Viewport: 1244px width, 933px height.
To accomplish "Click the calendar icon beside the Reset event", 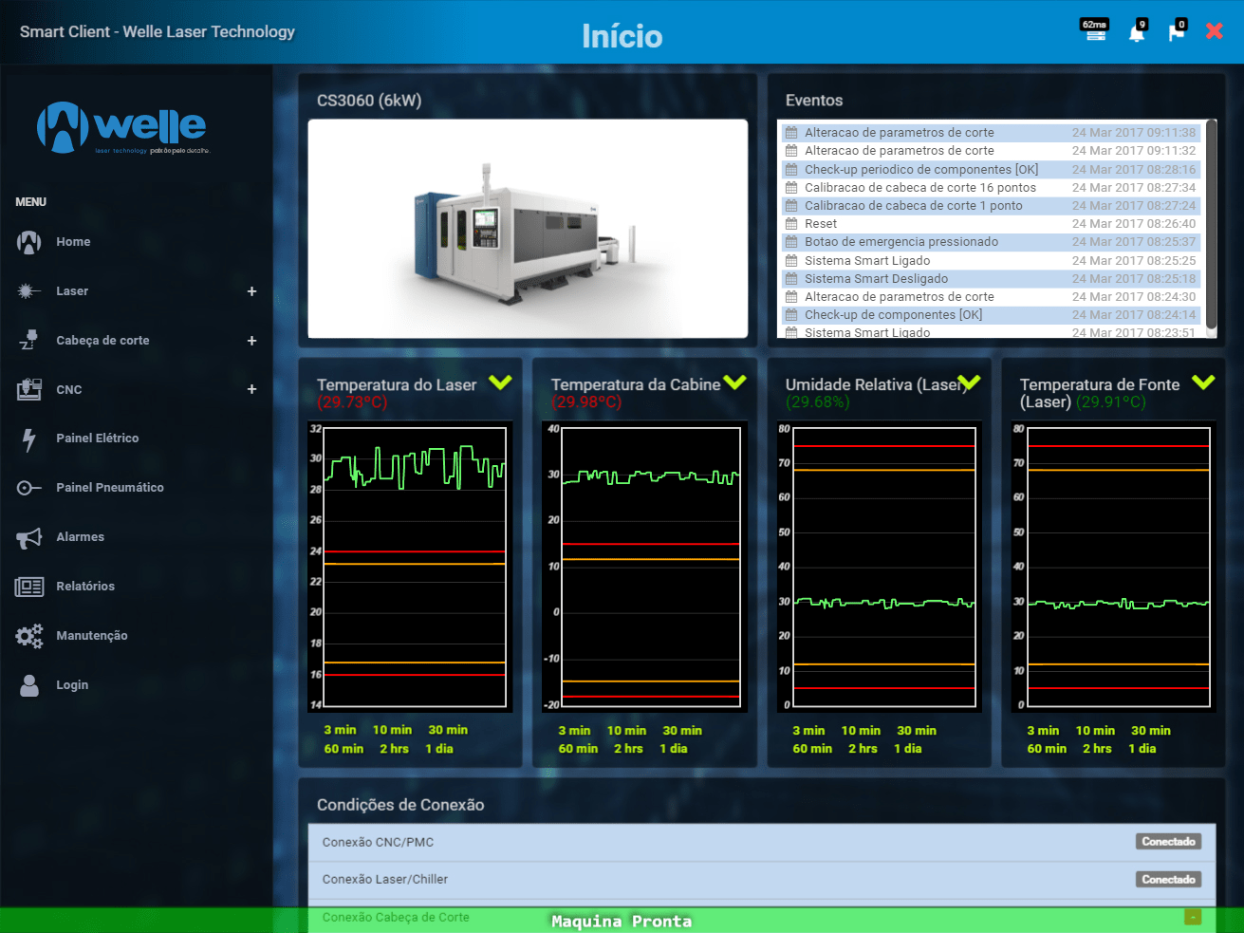I will click(x=789, y=223).
